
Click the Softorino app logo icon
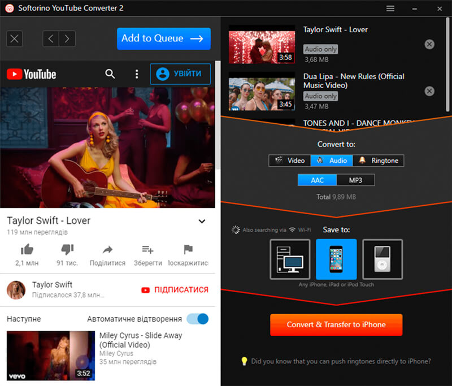(10, 8)
